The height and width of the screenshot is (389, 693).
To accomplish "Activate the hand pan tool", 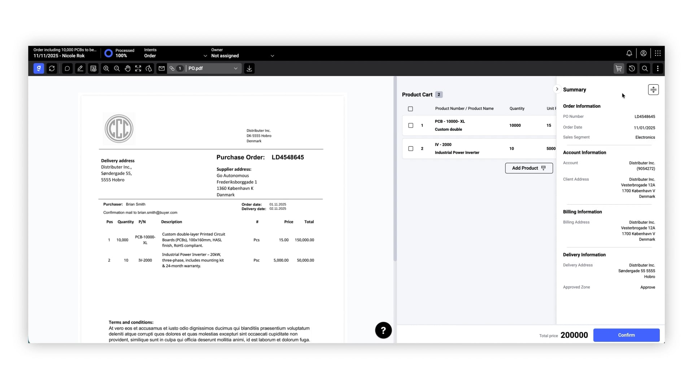I will 127,68.
